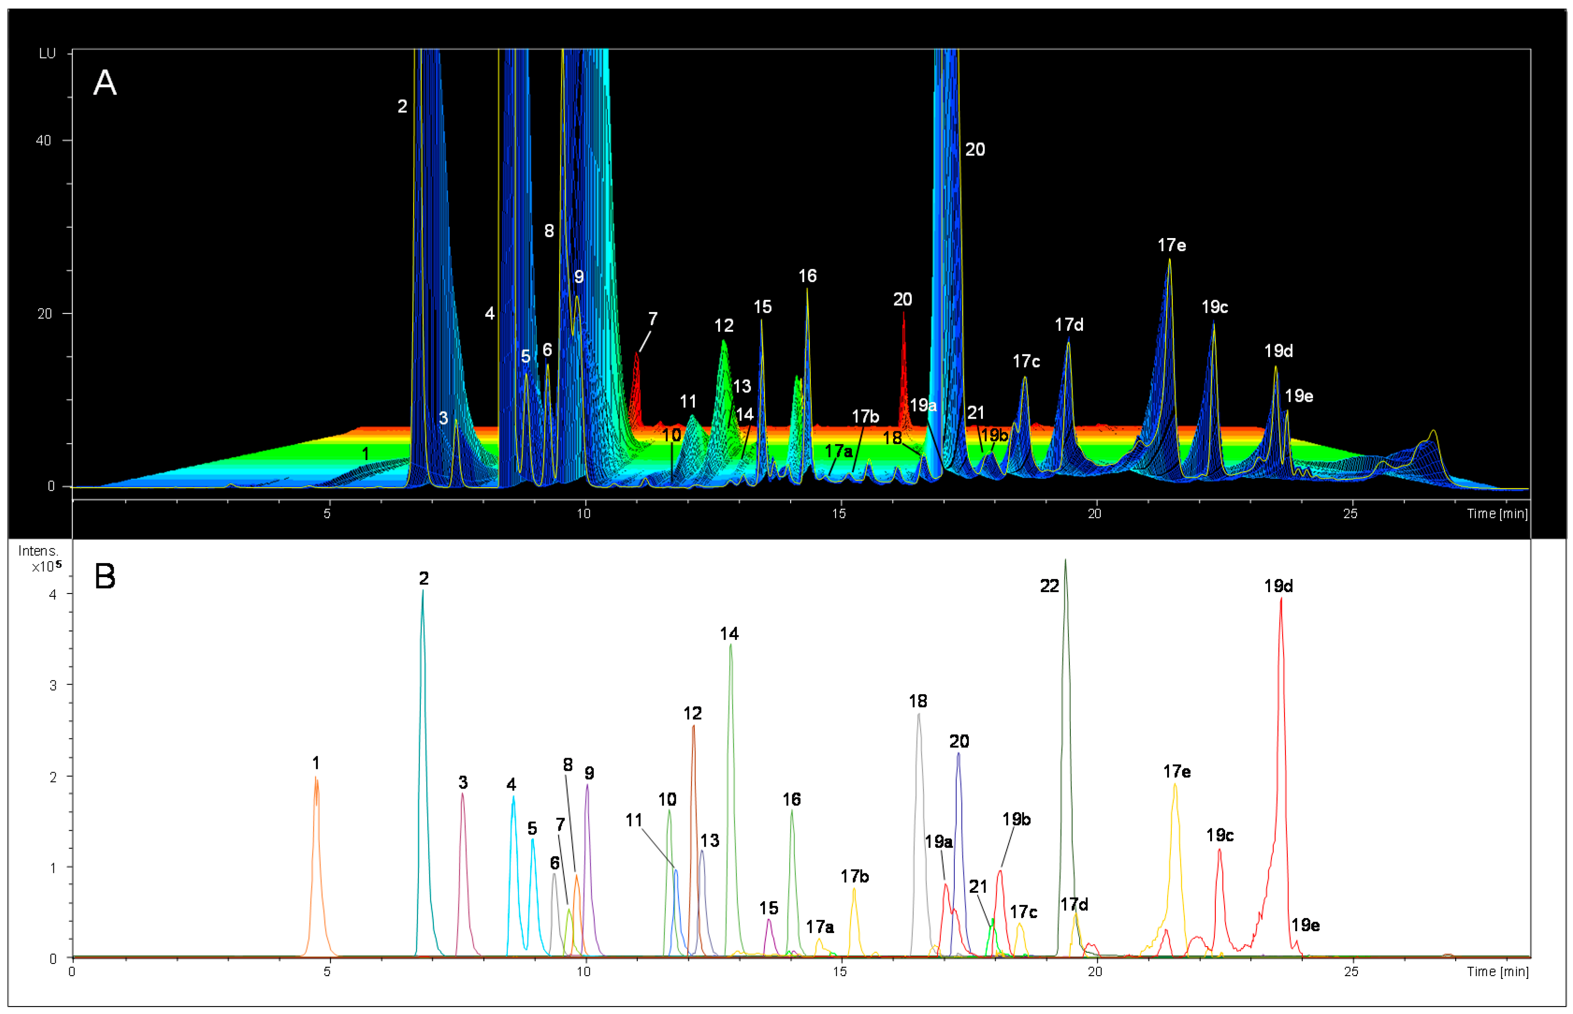Click peak label 22 in panel B

click(1049, 586)
